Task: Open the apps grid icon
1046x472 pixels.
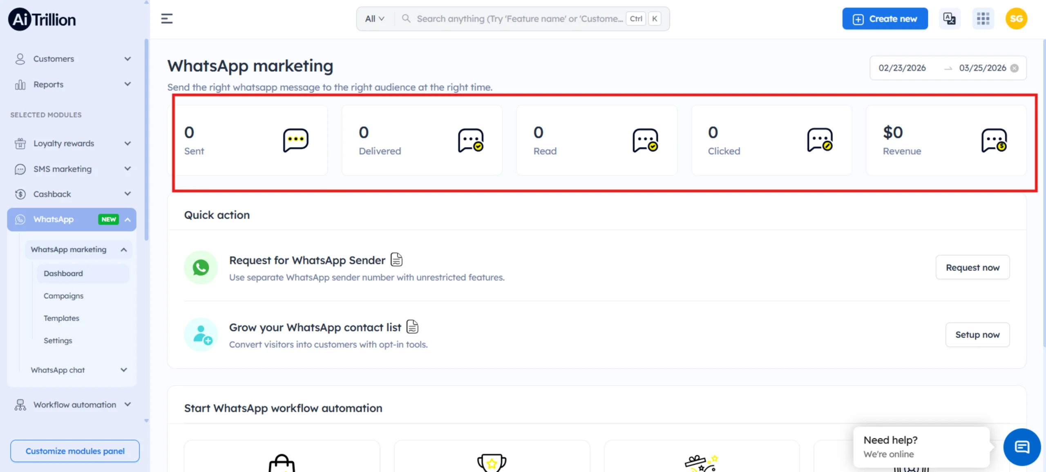Action: tap(983, 18)
